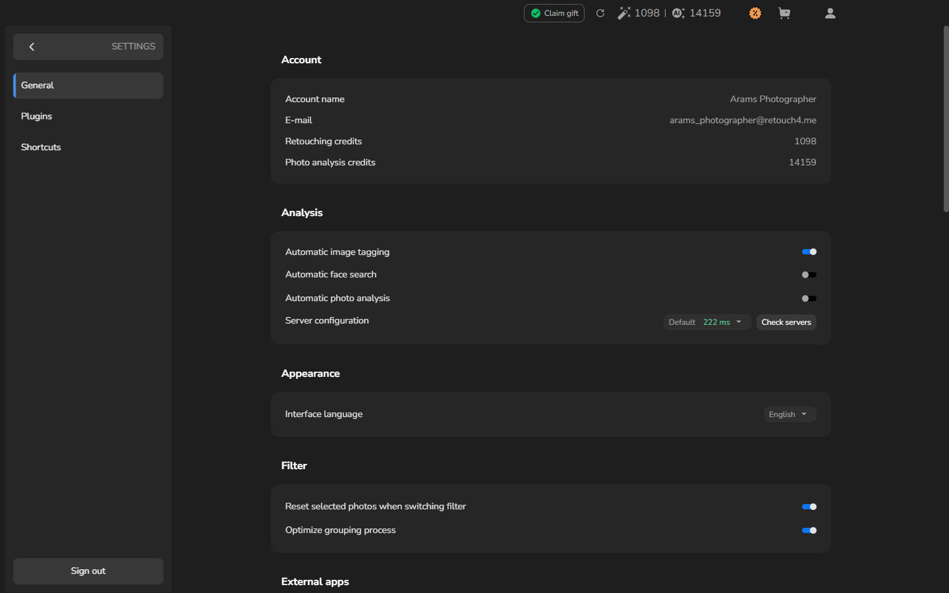
Task: Open the Interface language English dropdown
Action: coord(790,414)
